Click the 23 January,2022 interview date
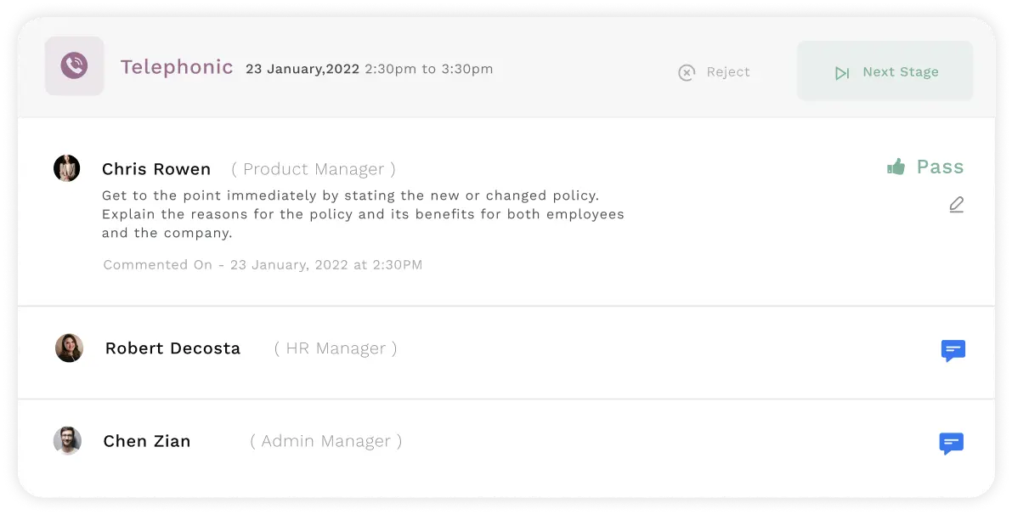 click(x=302, y=69)
